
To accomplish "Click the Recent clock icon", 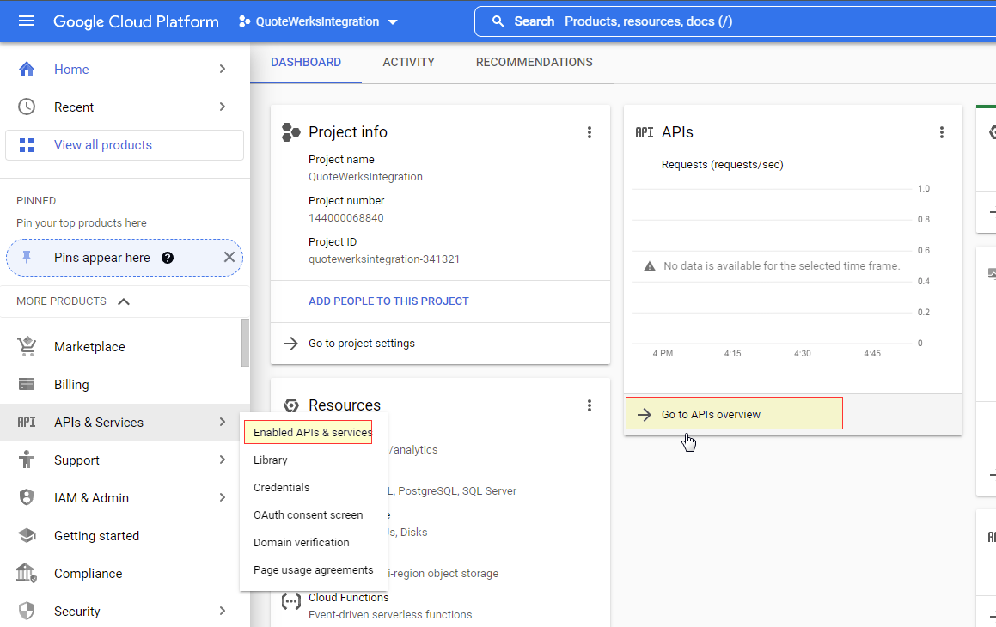I will [x=27, y=107].
